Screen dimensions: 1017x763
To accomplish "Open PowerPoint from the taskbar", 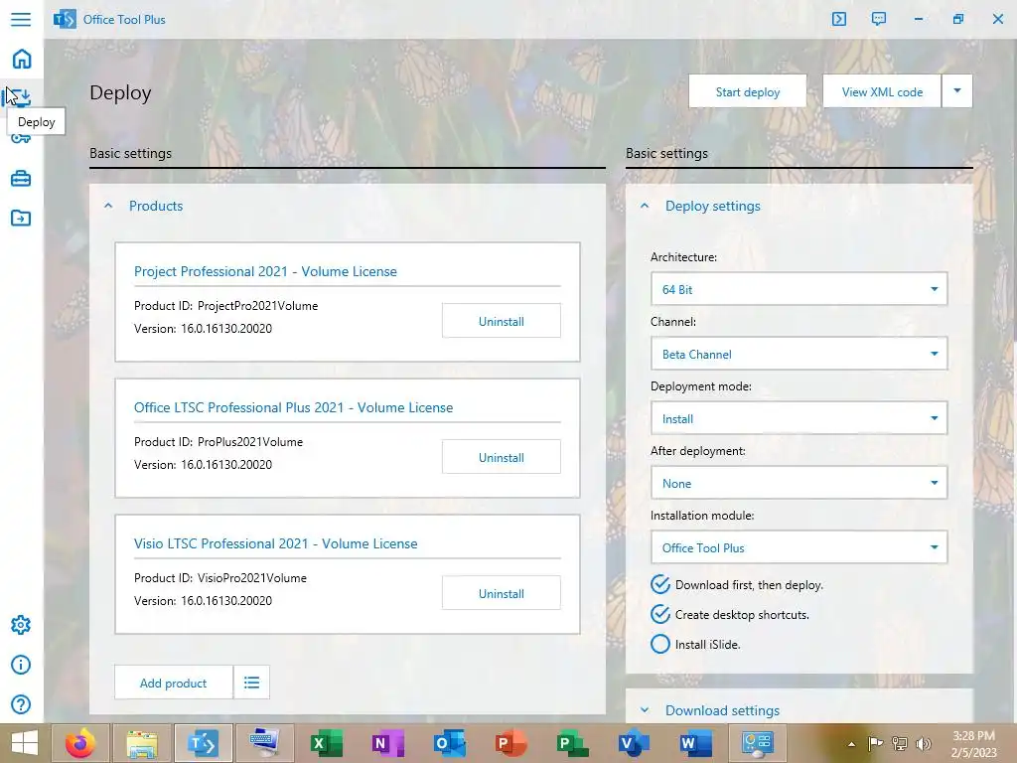I will coord(510,743).
